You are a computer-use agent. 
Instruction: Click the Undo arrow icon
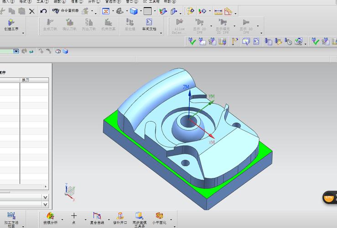pyautogui.click(x=43, y=10)
